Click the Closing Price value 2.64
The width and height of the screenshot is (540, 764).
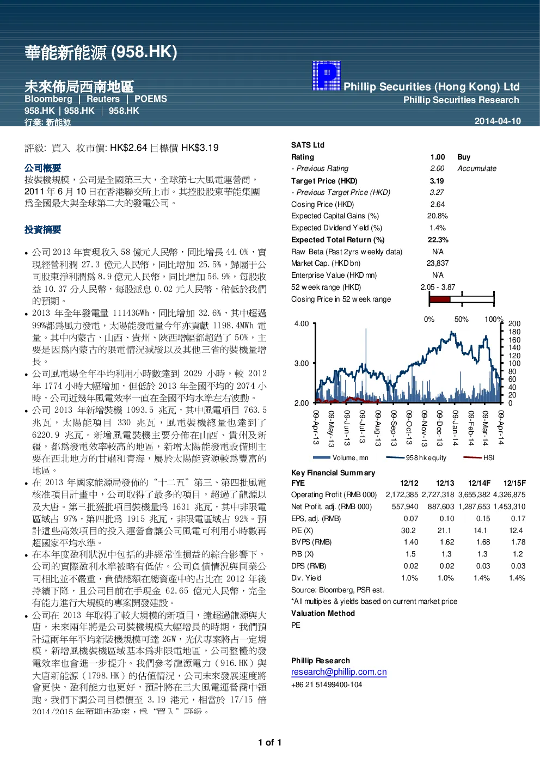[x=438, y=204]
